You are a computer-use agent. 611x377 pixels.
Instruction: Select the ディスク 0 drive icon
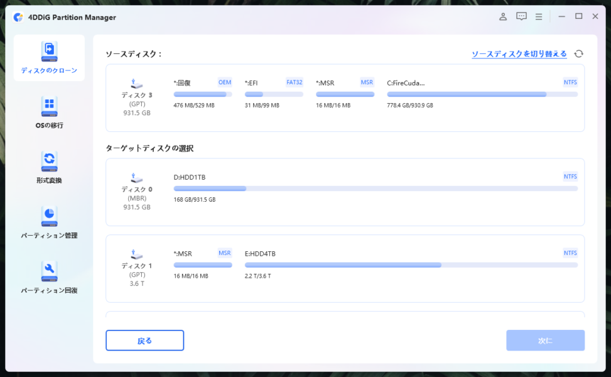(137, 178)
